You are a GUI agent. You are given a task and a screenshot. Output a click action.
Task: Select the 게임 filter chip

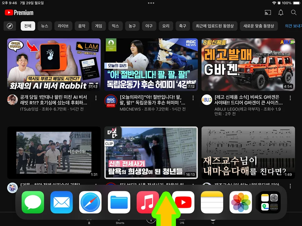coord(99,26)
